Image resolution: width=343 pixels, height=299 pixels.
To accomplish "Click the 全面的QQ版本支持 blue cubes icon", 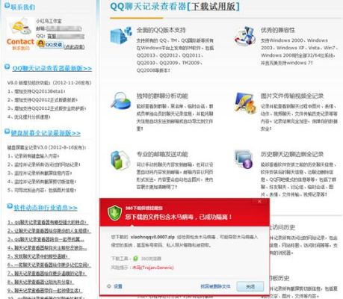I will 121,35.
